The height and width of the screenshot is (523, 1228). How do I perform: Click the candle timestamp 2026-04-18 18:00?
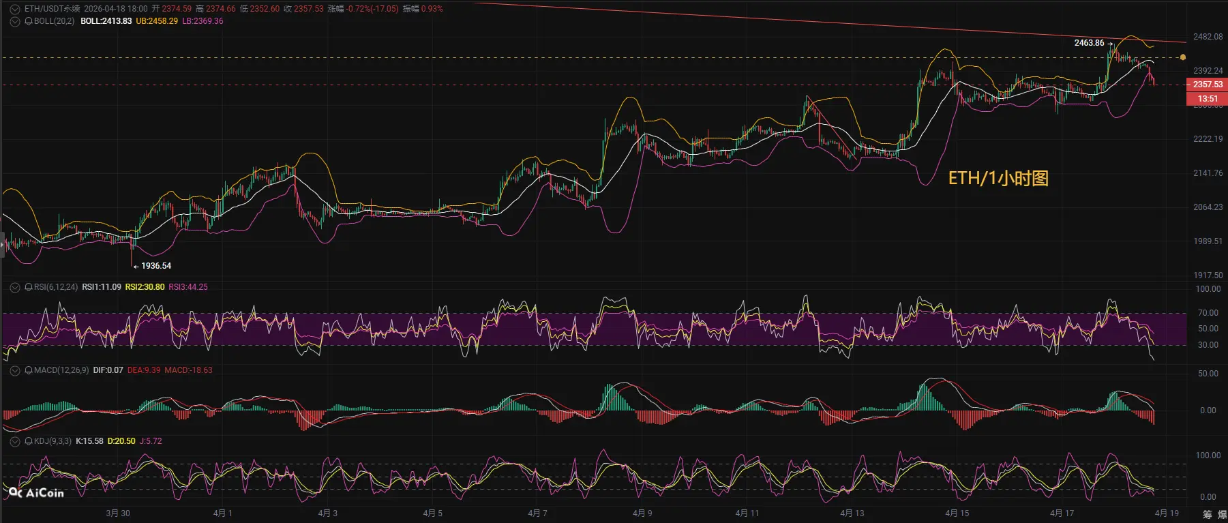click(x=116, y=9)
